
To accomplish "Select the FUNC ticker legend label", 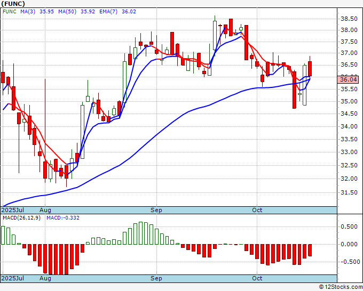I will pos(10,12).
